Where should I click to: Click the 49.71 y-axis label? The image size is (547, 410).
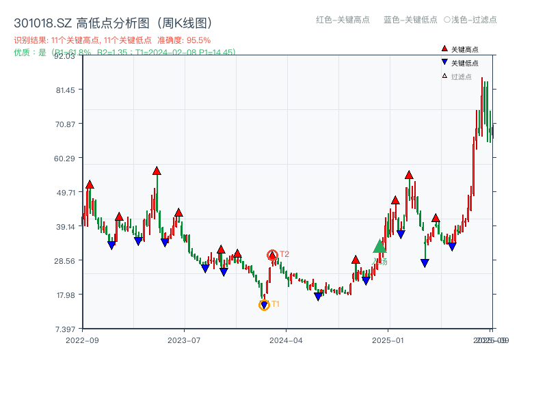pyautogui.click(x=66, y=193)
